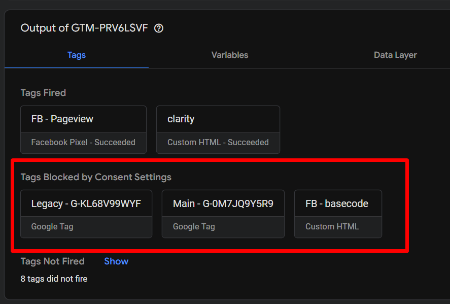Screen dimensions: 450x304
Task: Open the FB - Pageview tag card
Action: (84, 130)
